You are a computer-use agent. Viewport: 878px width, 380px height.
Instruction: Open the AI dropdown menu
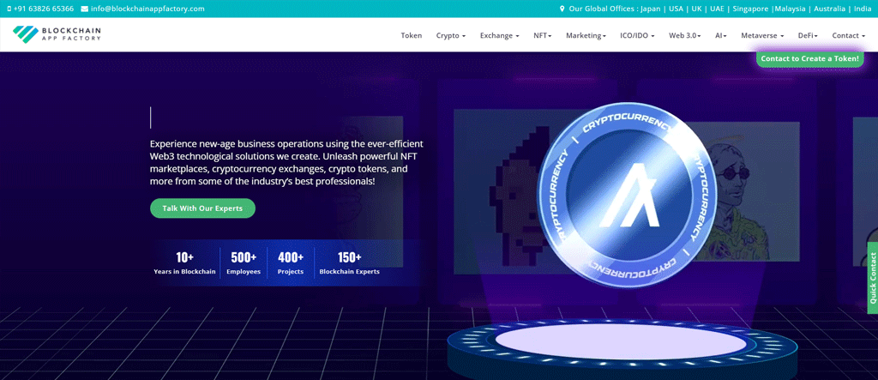tap(720, 35)
